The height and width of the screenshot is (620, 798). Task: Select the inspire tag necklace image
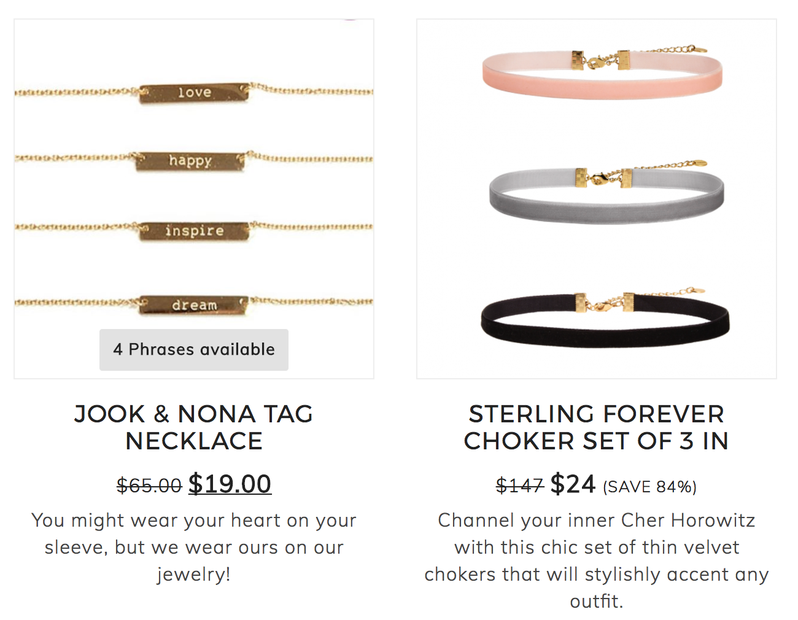tap(194, 231)
